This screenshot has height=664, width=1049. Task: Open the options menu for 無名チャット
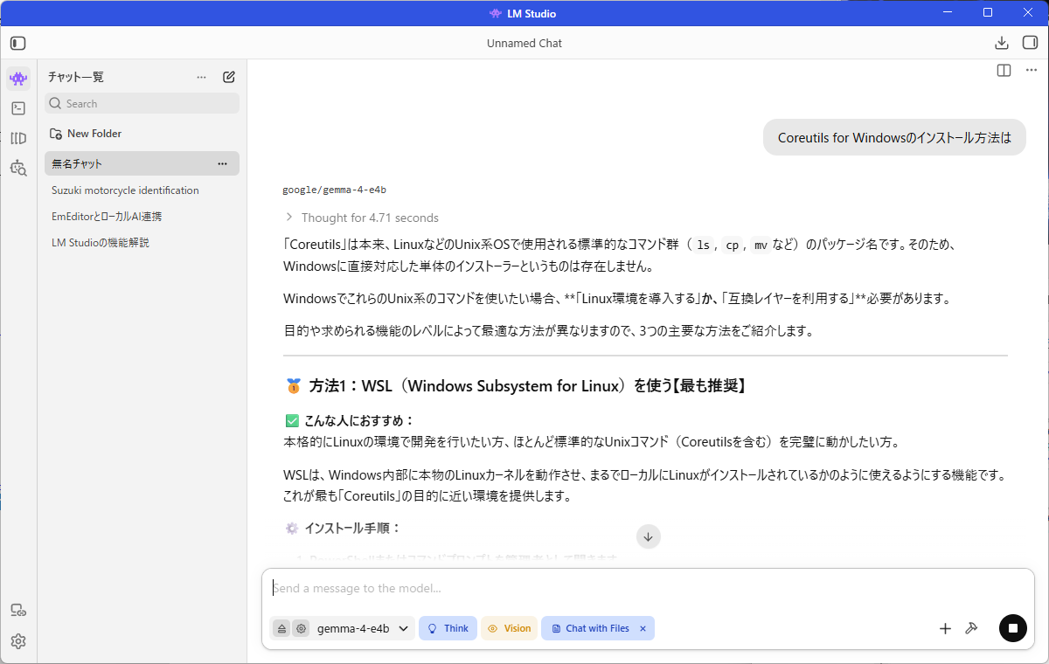click(x=222, y=163)
